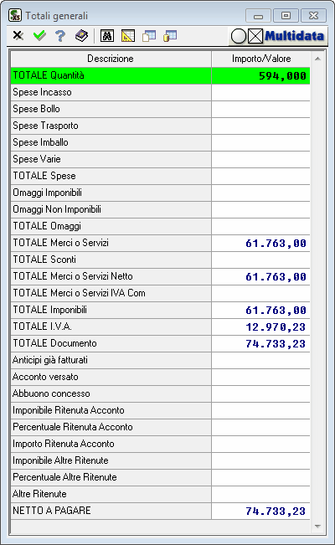The image size is (335, 545).
Task: Click scrollbar down arrow at grid bottom
Action: (317, 527)
